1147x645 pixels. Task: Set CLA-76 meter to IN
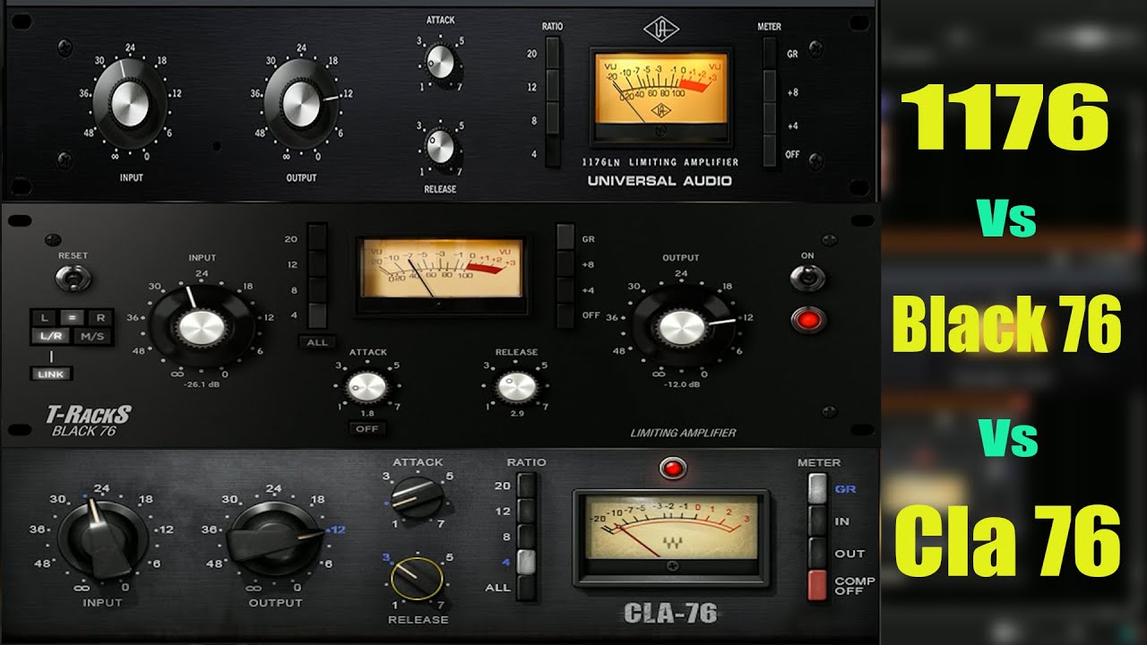pyautogui.click(x=817, y=520)
